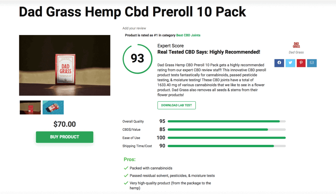Select the red package box thumbnail
Viewport: 336px width, 194px height.
coord(30,107)
